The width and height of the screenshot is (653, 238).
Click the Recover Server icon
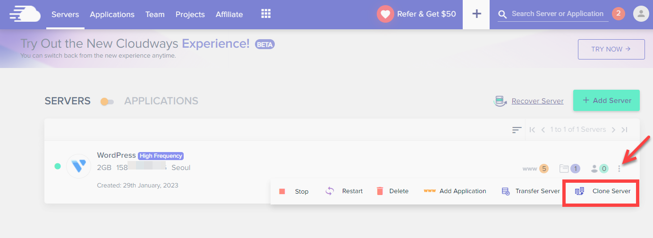(x=500, y=101)
